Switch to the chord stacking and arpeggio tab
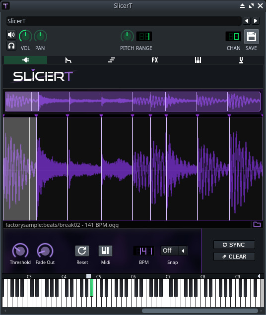Screen dimensions: 266x315 pyautogui.click(x=112, y=60)
